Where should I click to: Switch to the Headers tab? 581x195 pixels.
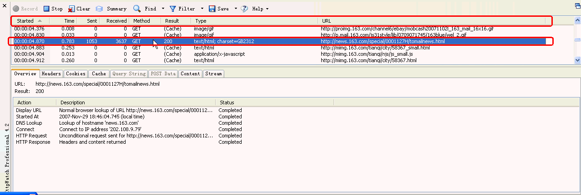pos(51,73)
